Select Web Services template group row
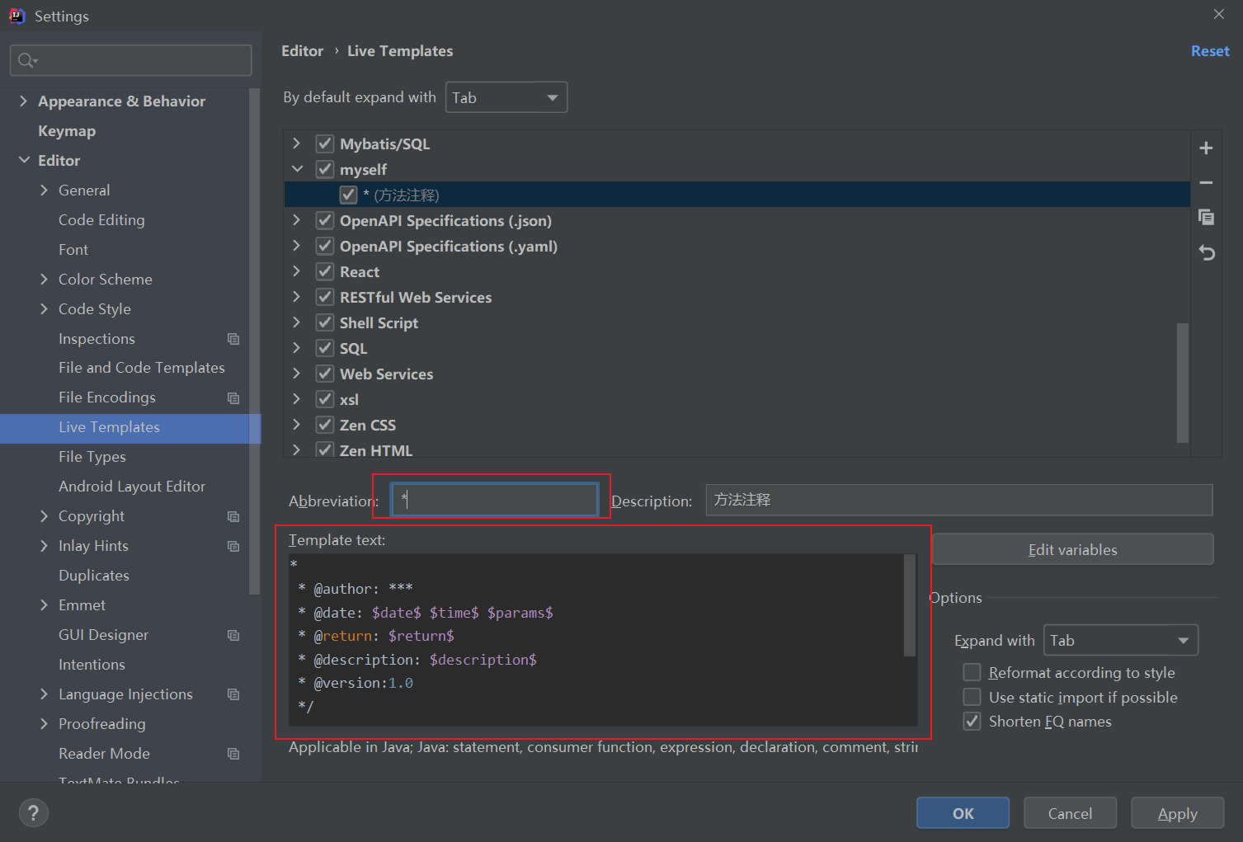Image resolution: width=1243 pixels, height=842 pixels. pyautogui.click(x=737, y=374)
